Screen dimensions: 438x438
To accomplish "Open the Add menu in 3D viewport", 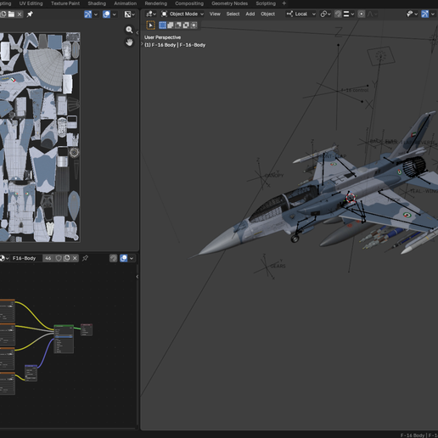I will (x=250, y=14).
